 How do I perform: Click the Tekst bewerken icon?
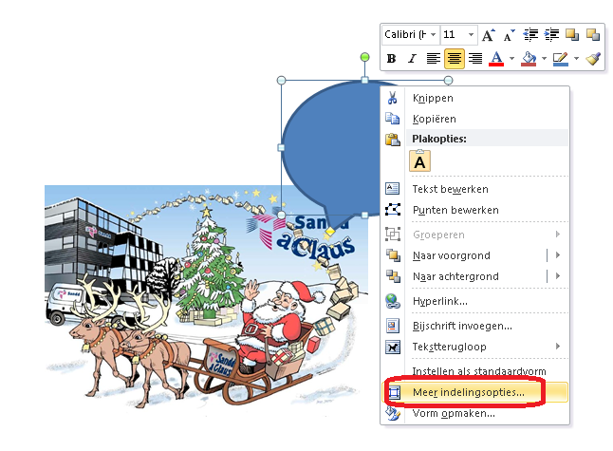coord(393,189)
